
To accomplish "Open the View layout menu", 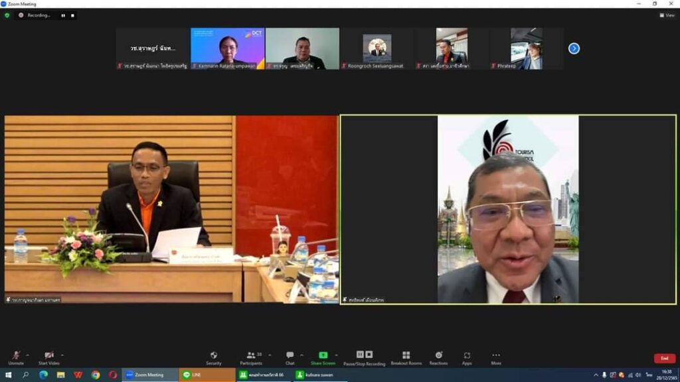I will coord(667,15).
